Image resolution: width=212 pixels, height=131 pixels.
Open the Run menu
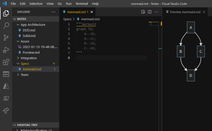pos(69,4)
